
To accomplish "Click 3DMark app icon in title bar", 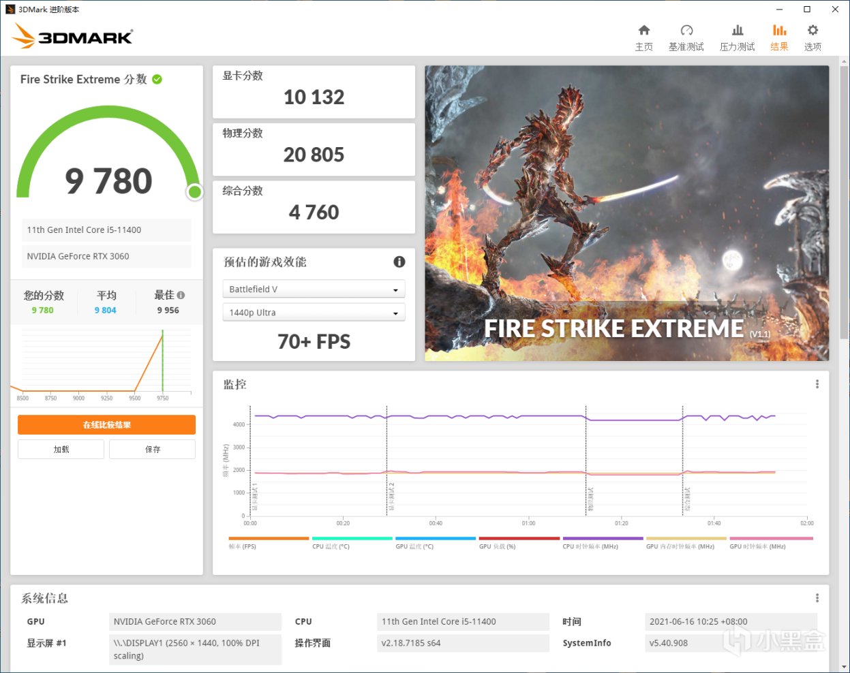I will (10, 10).
